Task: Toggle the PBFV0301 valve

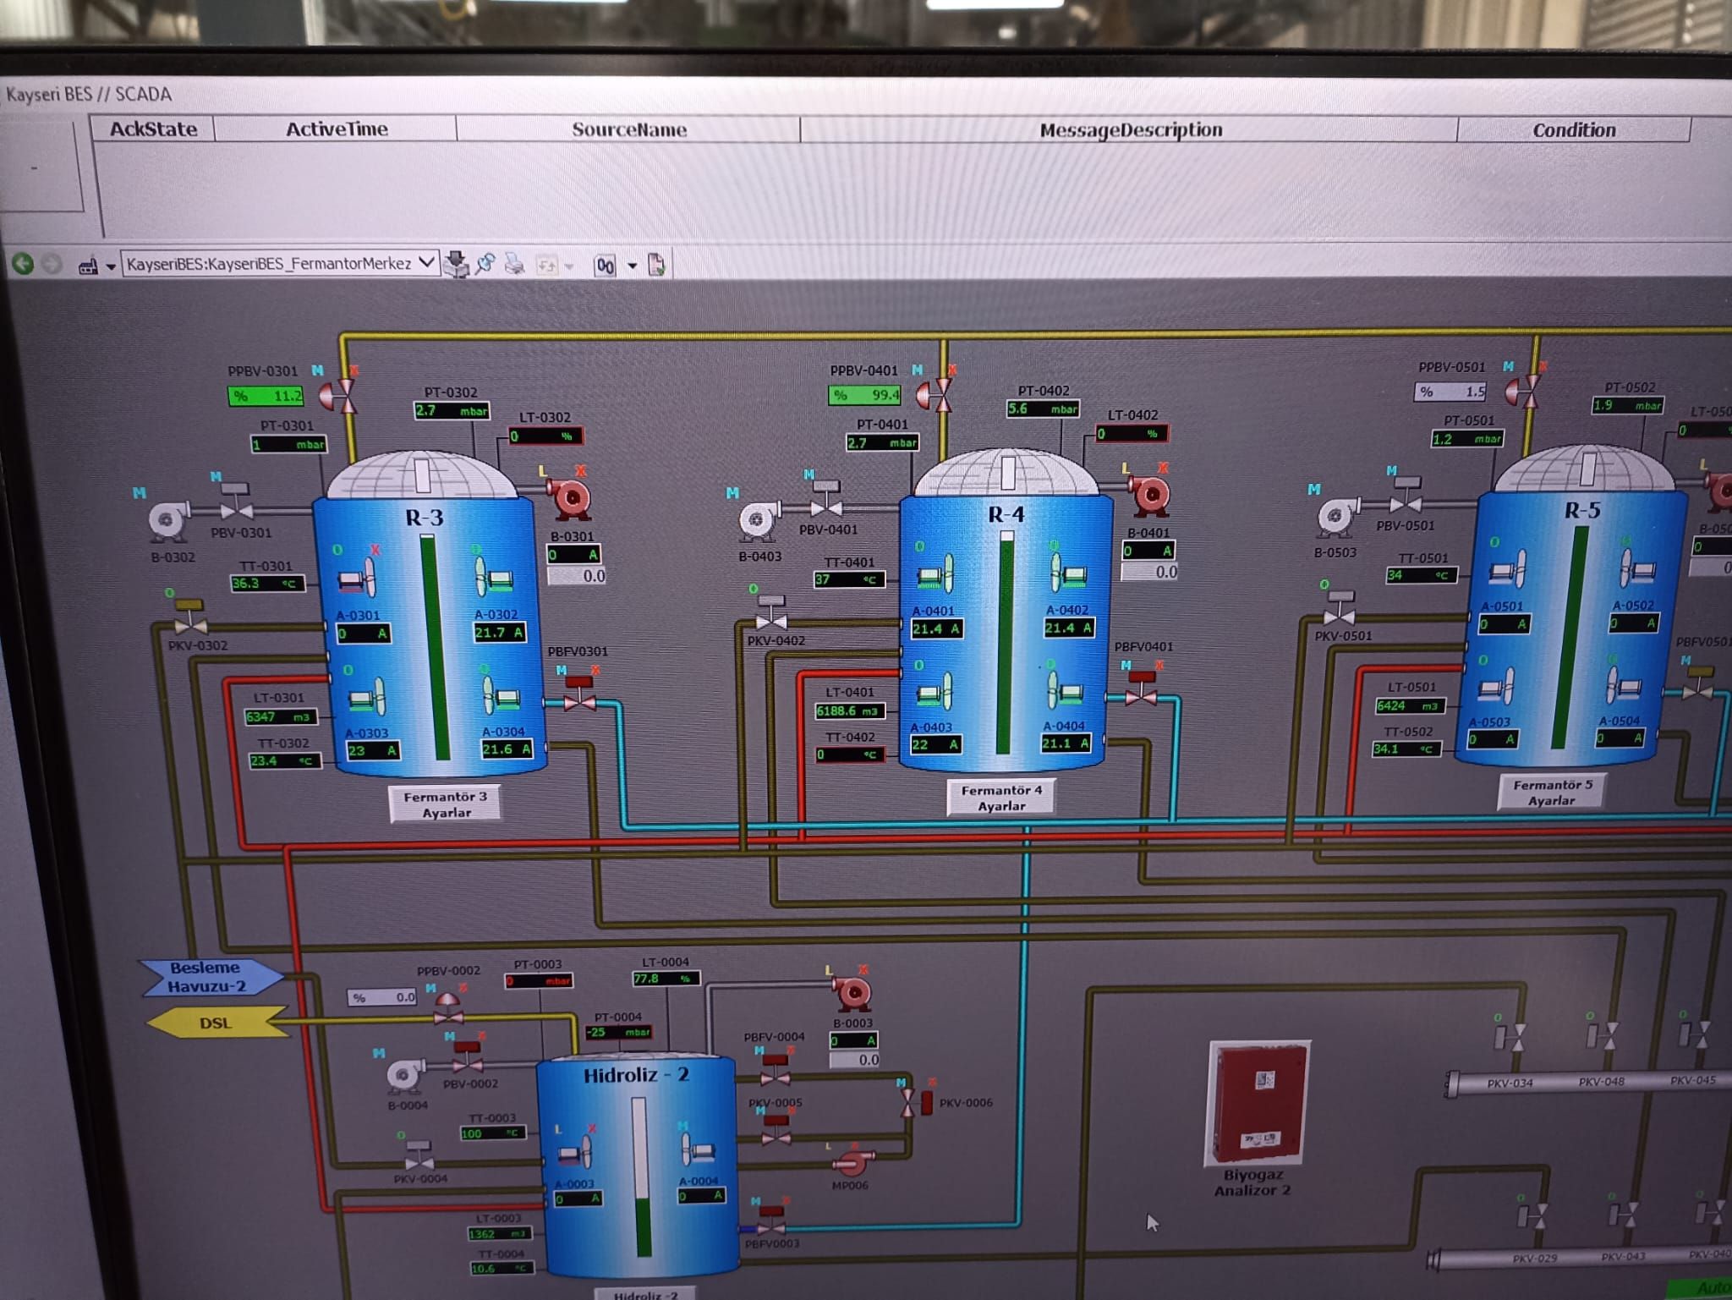Action: (x=580, y=700)
